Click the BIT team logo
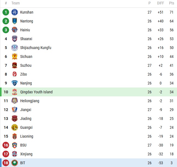Viewport: 177px width, 167px height. pyautogui.click(x=15, y=163)
